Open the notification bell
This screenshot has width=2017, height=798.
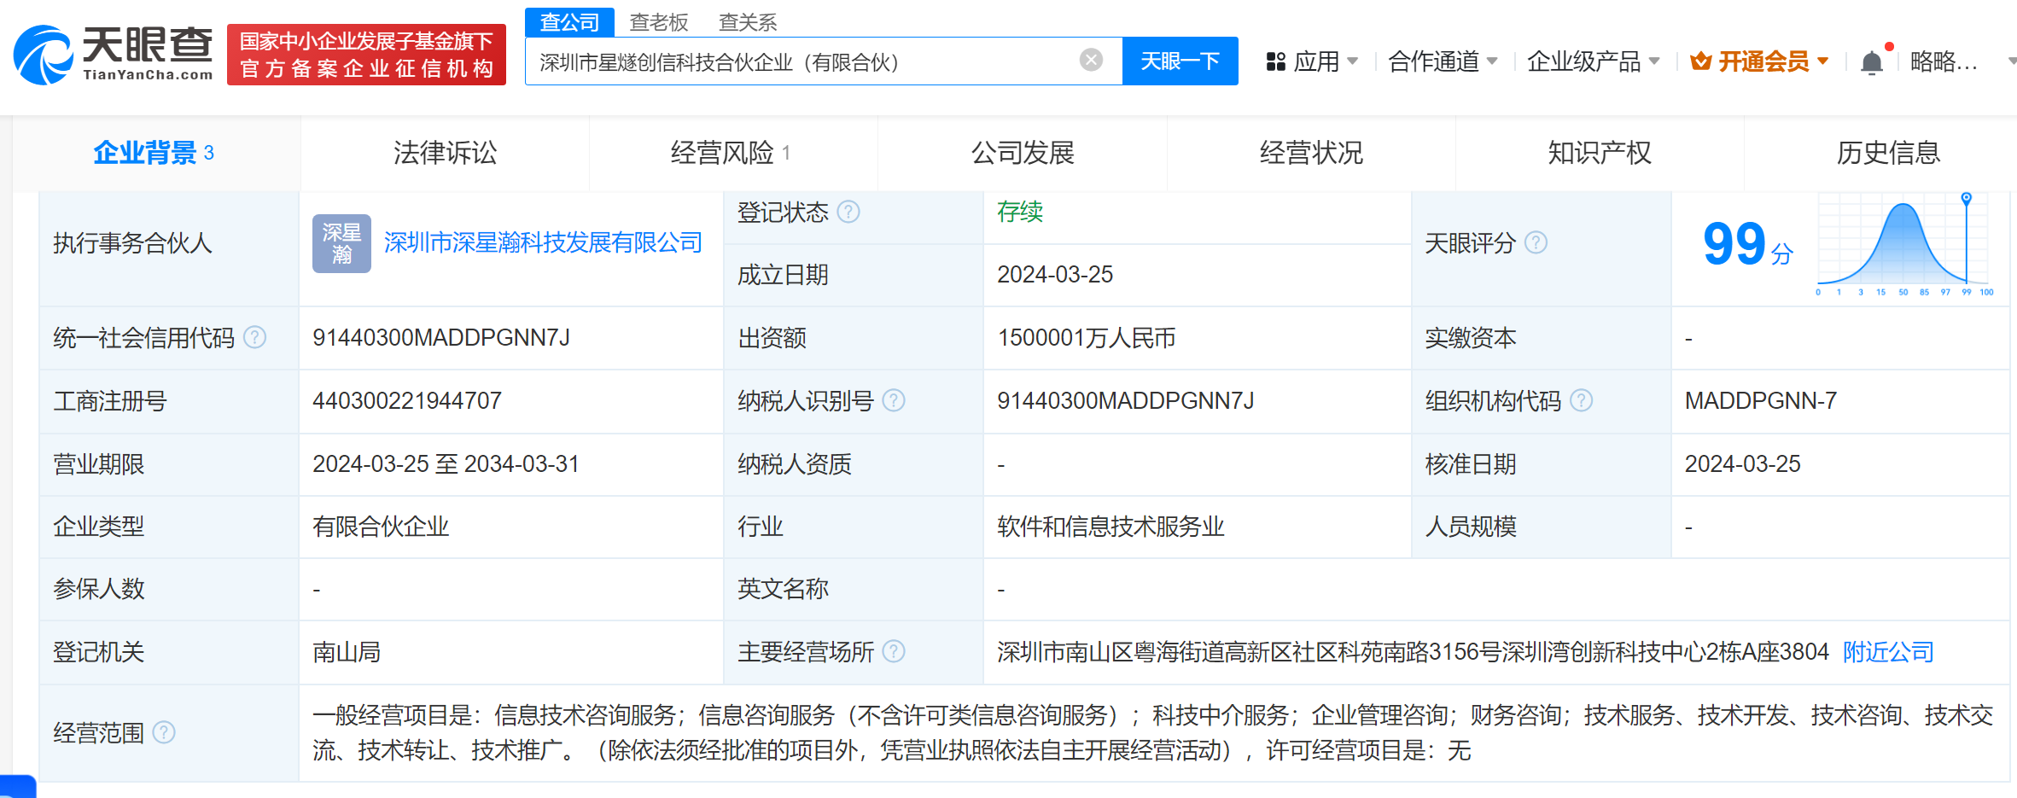(x=1871, y=62)
